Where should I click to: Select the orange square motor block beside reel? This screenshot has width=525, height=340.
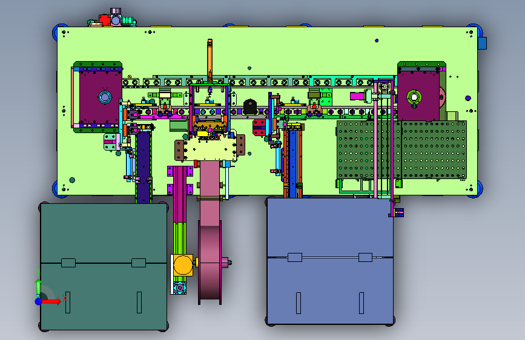[x=183, y=265]
